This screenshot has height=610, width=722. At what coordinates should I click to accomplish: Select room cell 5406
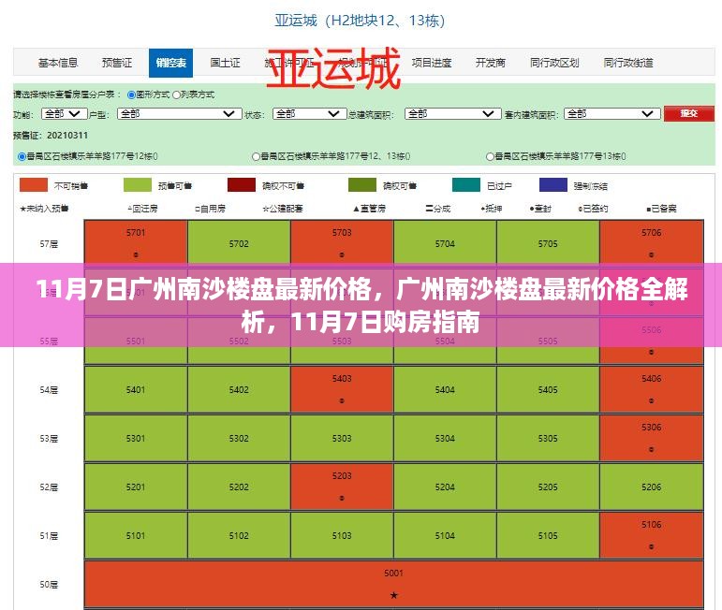(652, 389)
